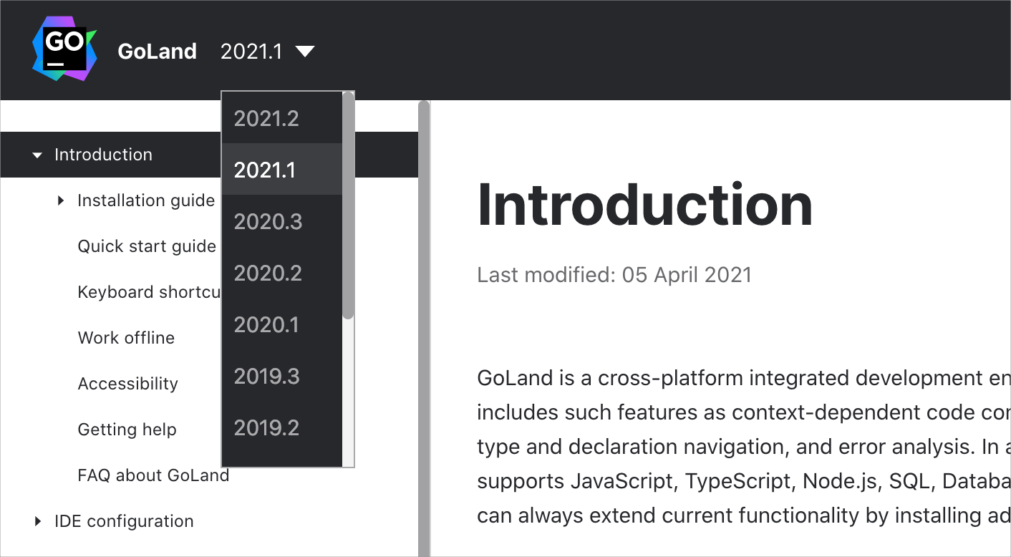Open the 2021.1 version dropdown arrow
This screenshot has width=1011, height=557.
click(305, 52)
